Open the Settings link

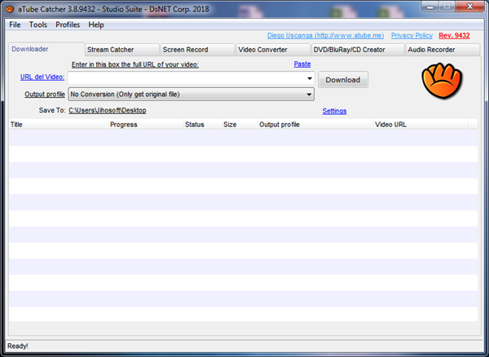(x=334, y=111)
